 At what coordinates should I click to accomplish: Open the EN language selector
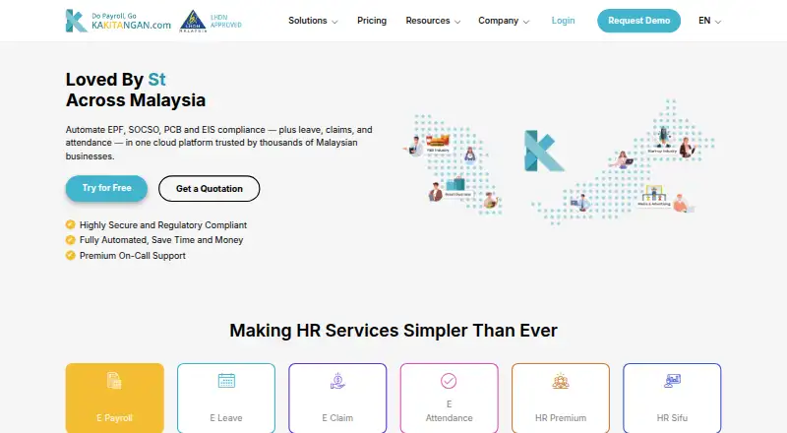coord(709,21)
